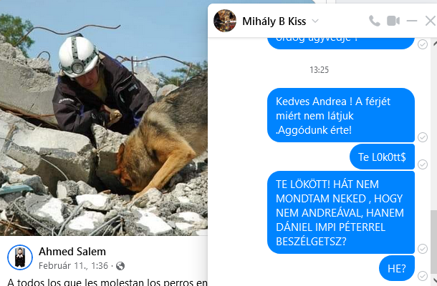Start a video call in chat
437x286 pixels.
pos(393,21)
